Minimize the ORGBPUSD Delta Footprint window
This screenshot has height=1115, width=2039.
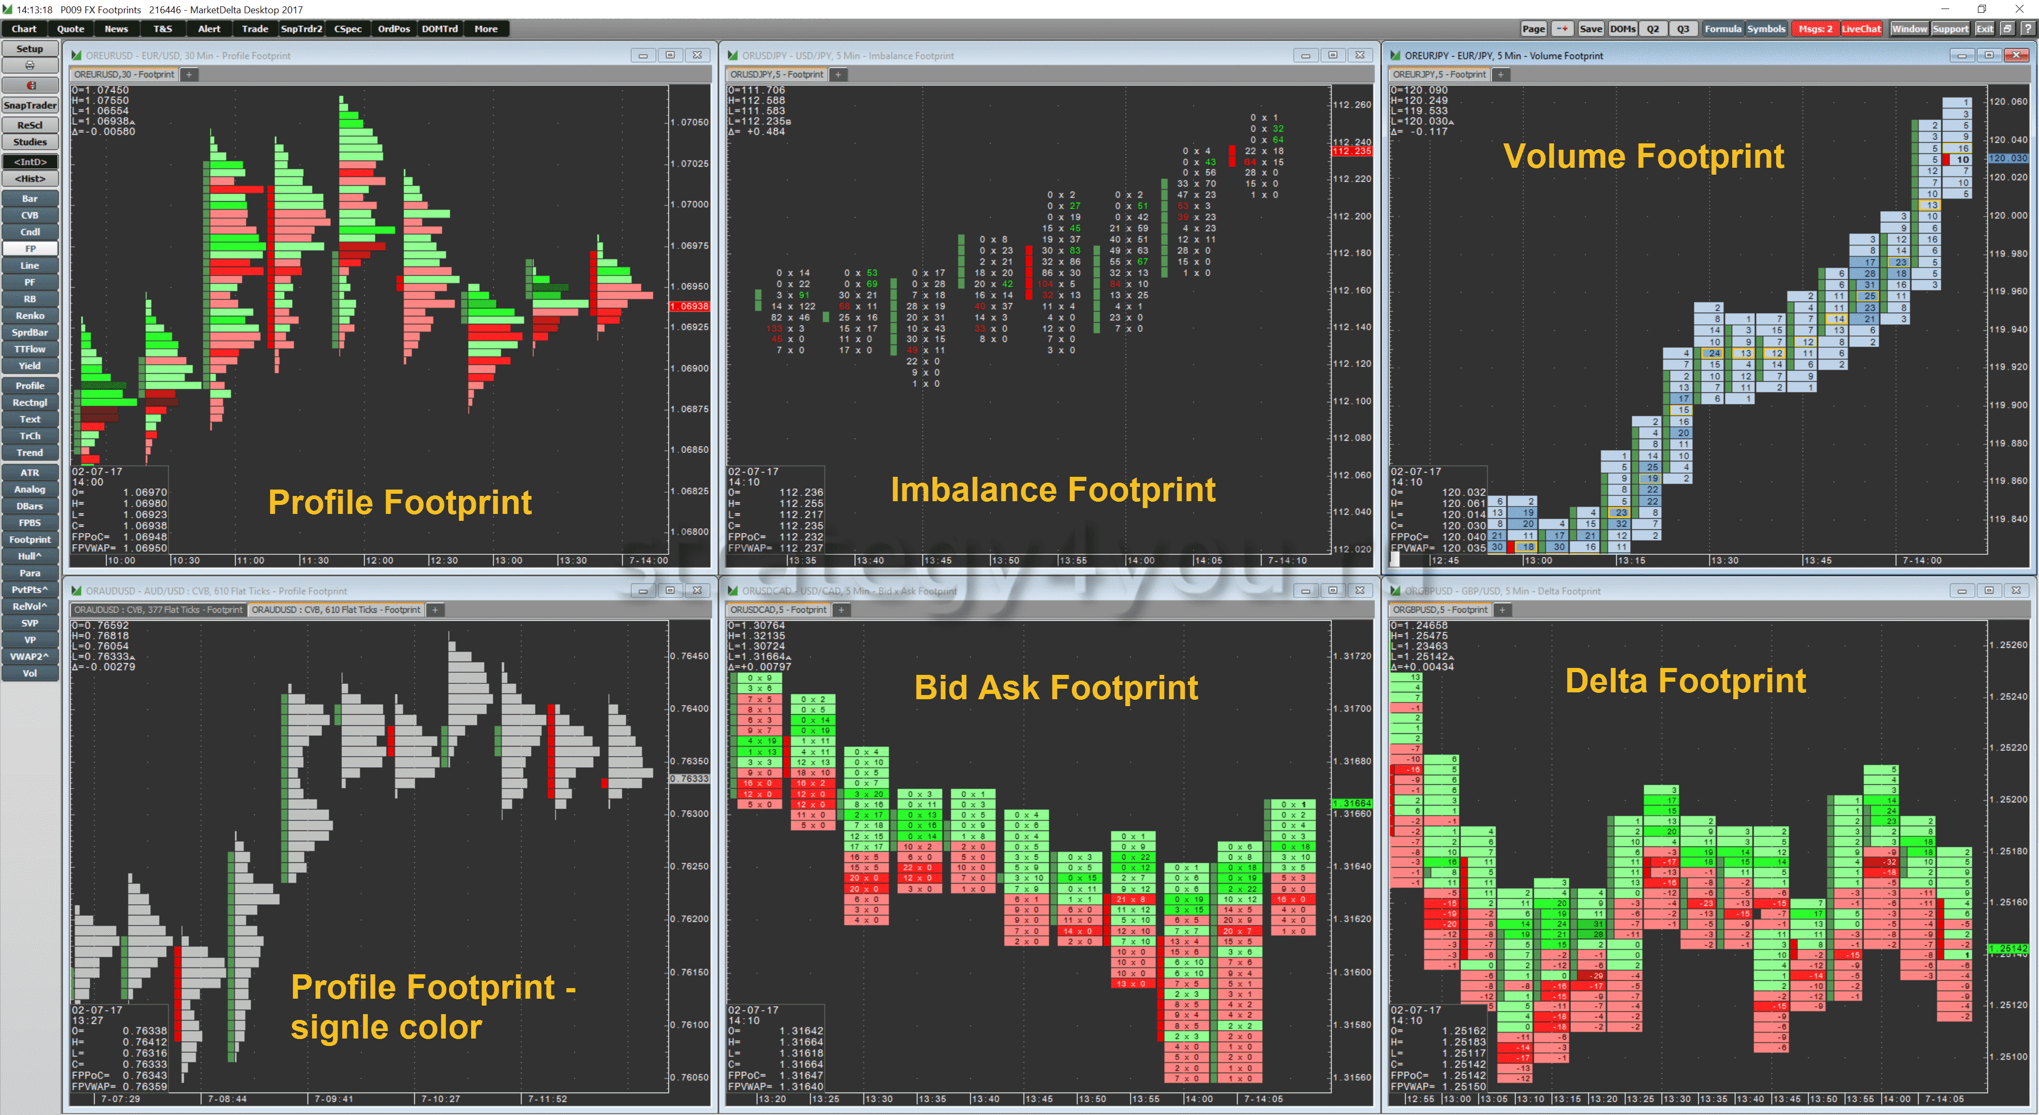pyautogui.click(x=1961, y=591)
